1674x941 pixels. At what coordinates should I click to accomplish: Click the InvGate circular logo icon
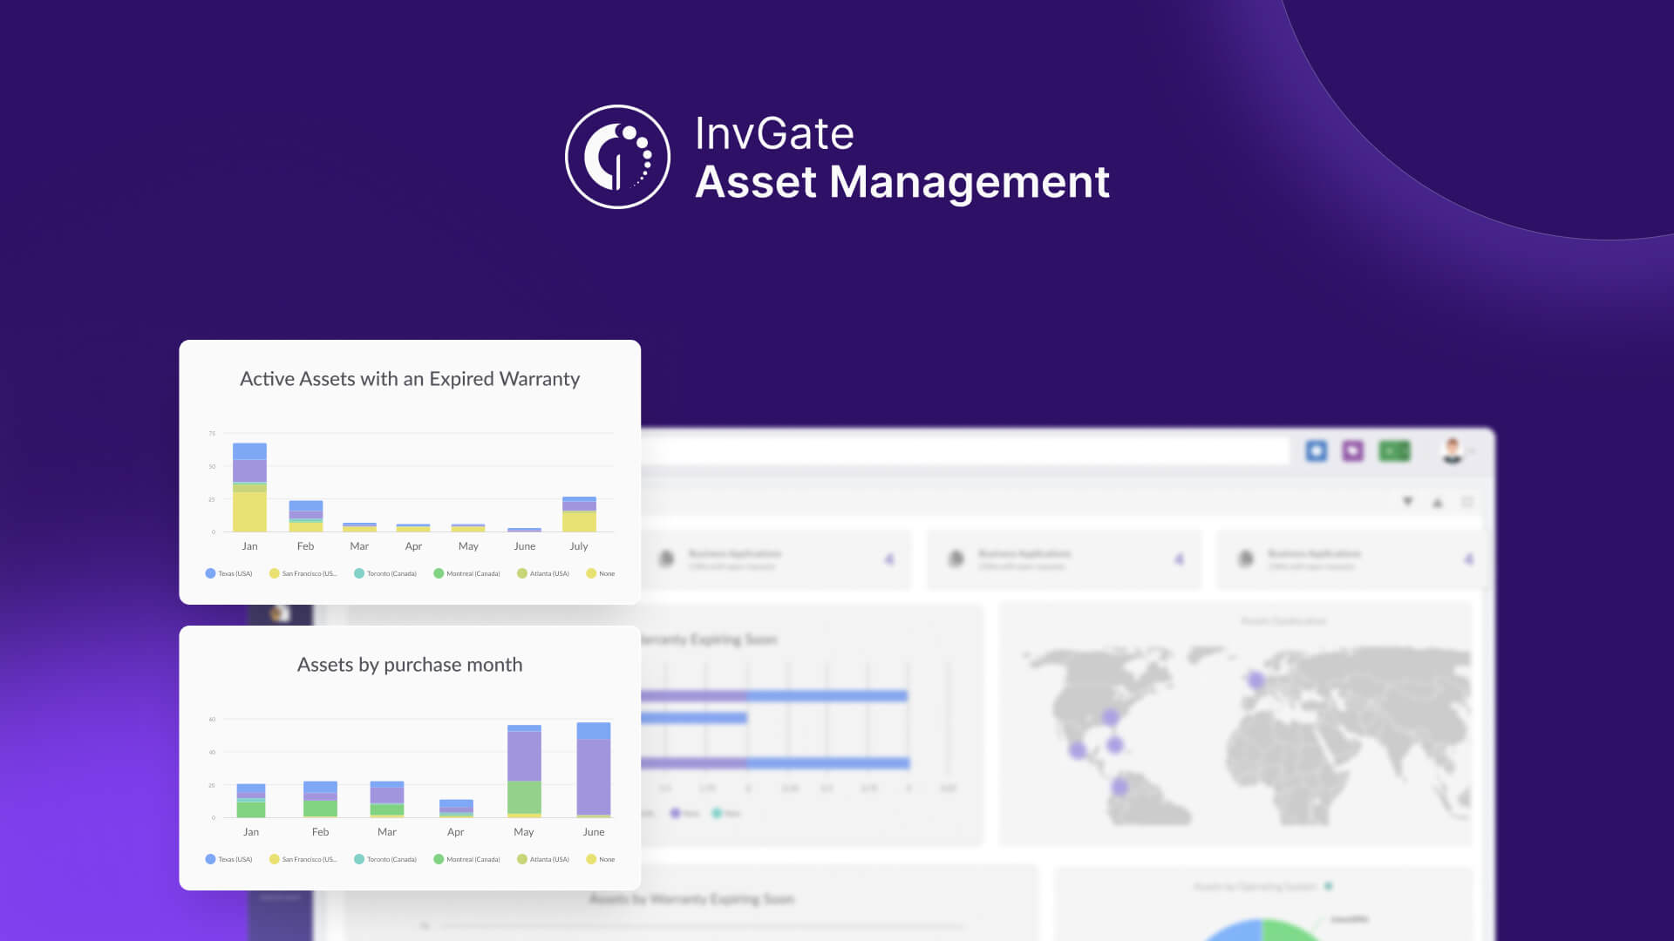617,157
